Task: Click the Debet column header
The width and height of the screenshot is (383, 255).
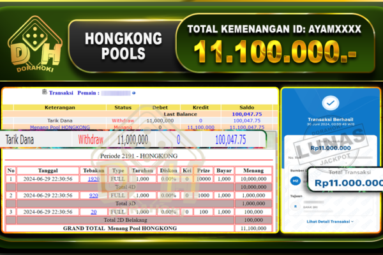Action: click(160, 107)
